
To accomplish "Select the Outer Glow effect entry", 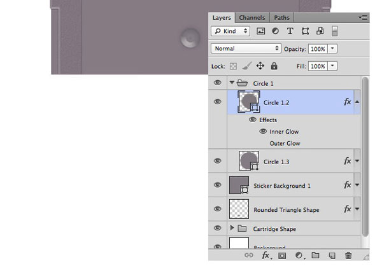I will coord(285,143).
